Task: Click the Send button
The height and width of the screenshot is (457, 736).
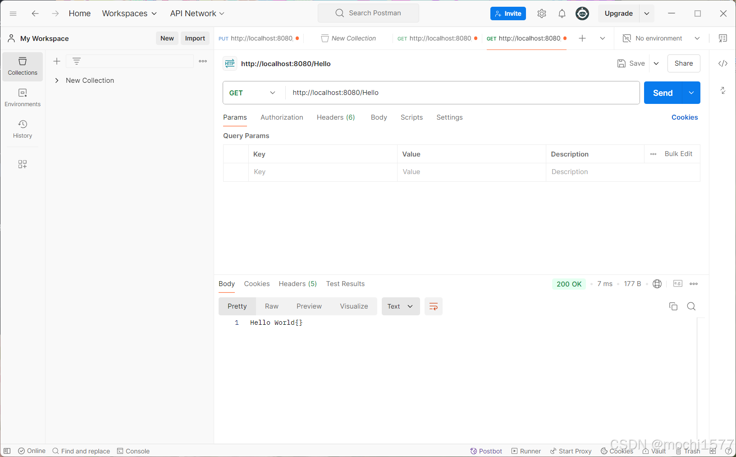Action: click(x=663, y=93)
